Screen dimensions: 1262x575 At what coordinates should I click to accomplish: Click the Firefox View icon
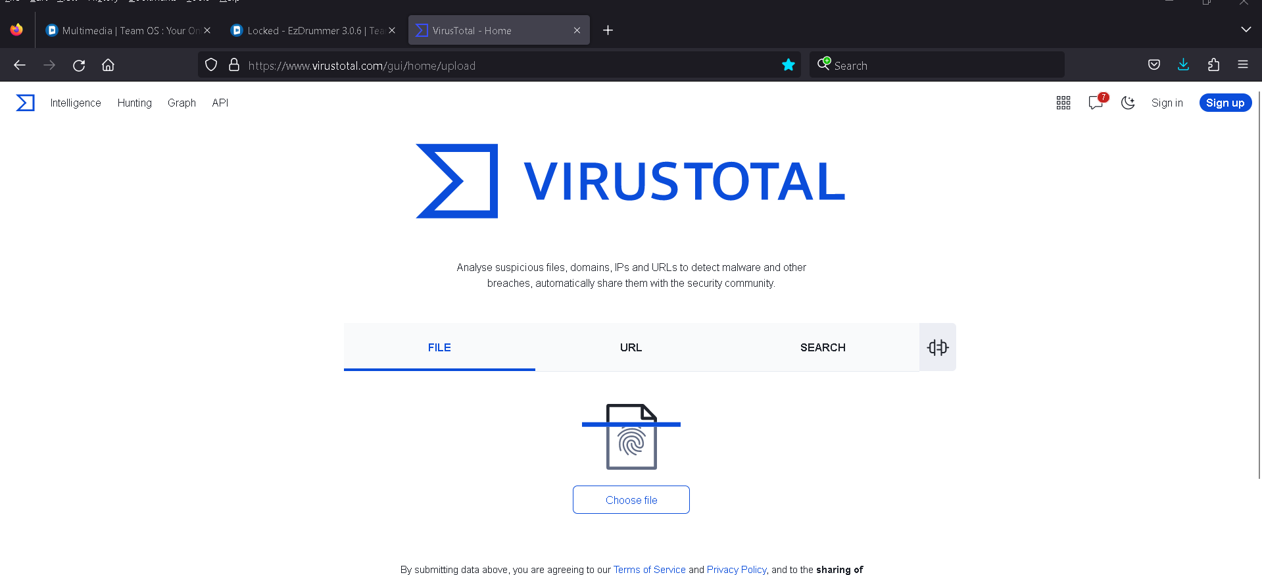click(x=16, y=30)
